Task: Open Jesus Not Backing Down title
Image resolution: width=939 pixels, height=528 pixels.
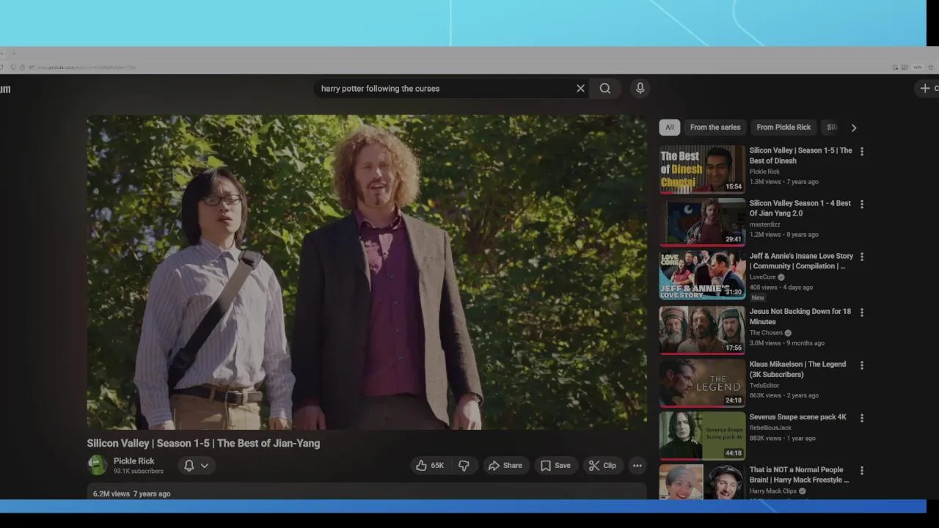Action: (800, 316)
